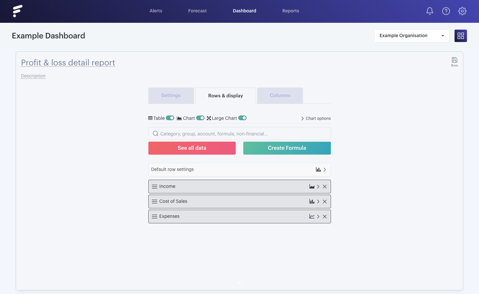479x294 pixels.
Task: Click the See all data button
Action: click(192, 148)
